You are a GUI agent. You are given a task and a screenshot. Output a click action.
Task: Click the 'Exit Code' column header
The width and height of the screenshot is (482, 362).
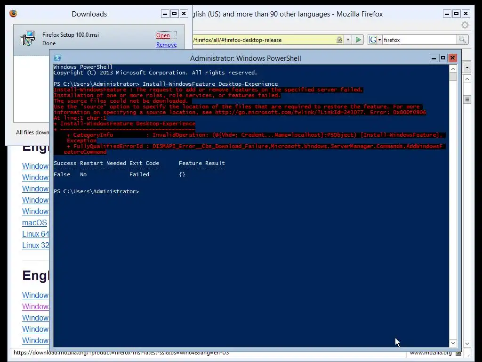click(144, 163)
